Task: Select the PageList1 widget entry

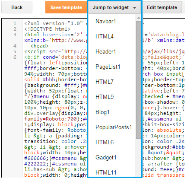Action: (x=108, y=67)
